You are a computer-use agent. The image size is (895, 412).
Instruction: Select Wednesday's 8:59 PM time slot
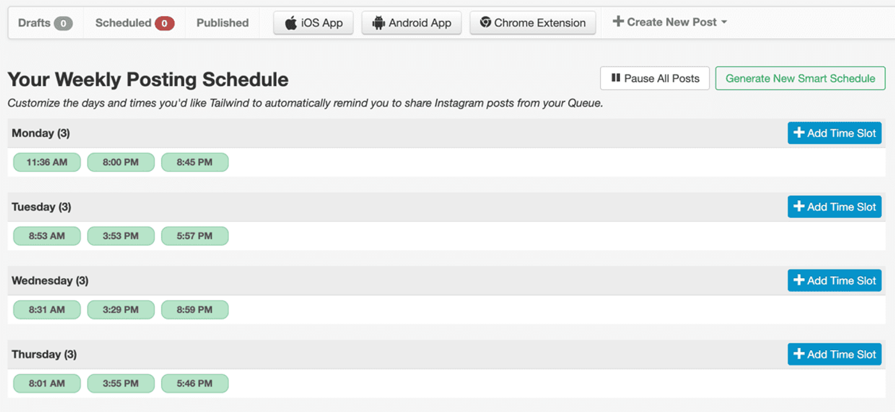(x=195, y=309)
